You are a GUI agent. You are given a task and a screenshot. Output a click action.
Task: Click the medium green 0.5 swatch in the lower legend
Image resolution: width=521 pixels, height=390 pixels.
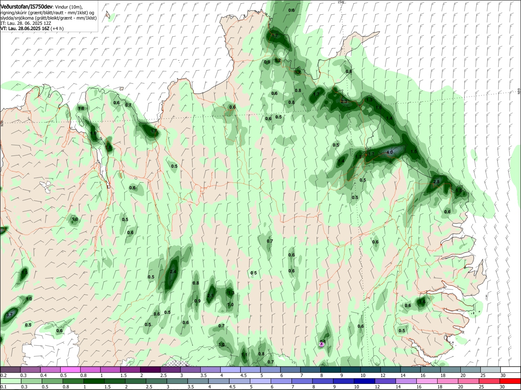(x=52, y=381)
